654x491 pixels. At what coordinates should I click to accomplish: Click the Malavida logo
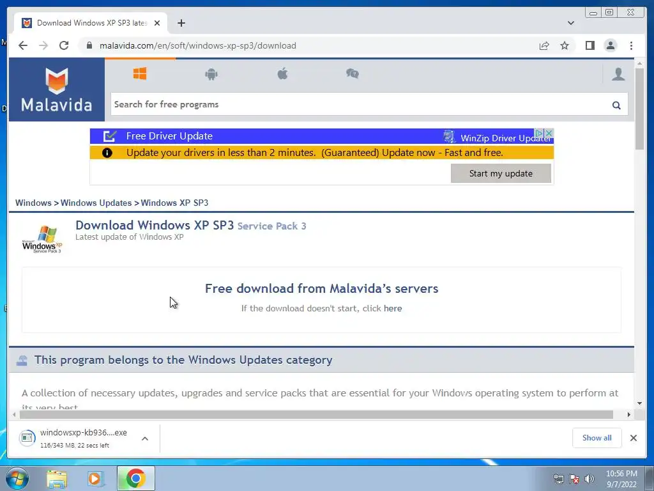point(57,90)
